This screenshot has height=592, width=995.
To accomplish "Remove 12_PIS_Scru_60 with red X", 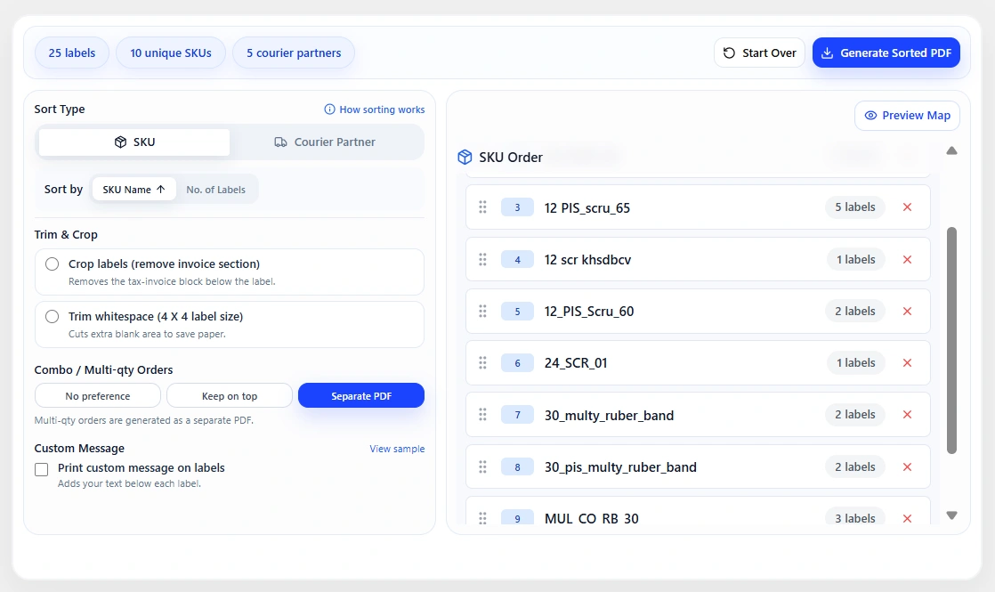I will click(x=908, y=312).
